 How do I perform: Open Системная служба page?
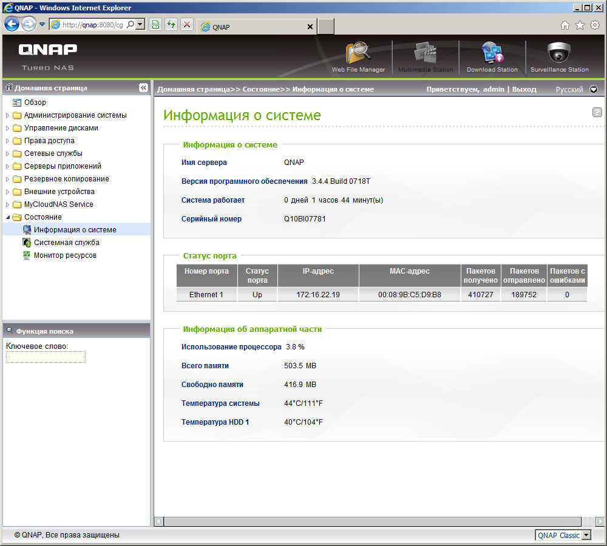[x=66, y=242]
